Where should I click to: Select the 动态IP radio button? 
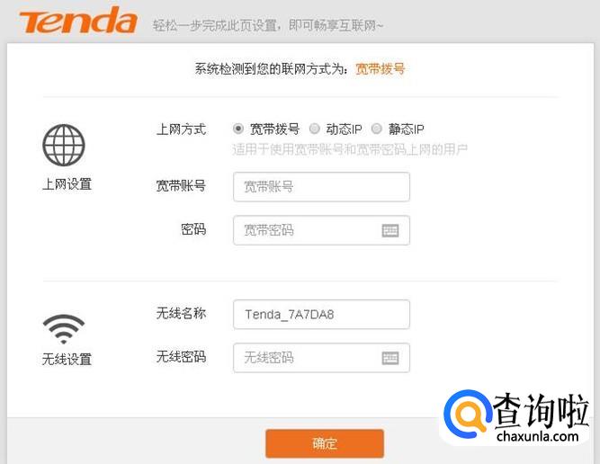(x=315, y=129)
